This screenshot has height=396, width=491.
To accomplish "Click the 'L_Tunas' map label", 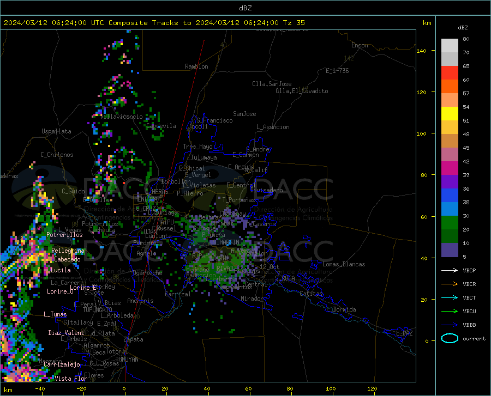I will click(55, 314).
